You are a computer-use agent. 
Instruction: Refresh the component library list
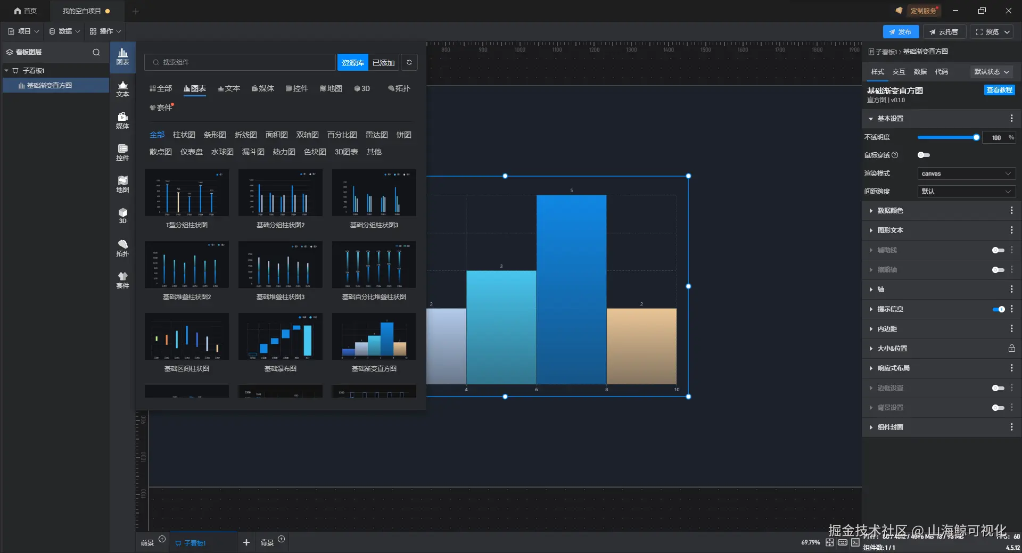tap(409, 62)
